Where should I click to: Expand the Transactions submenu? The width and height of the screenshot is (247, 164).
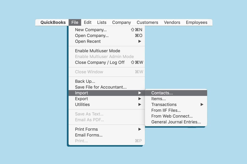coord(176,104)
